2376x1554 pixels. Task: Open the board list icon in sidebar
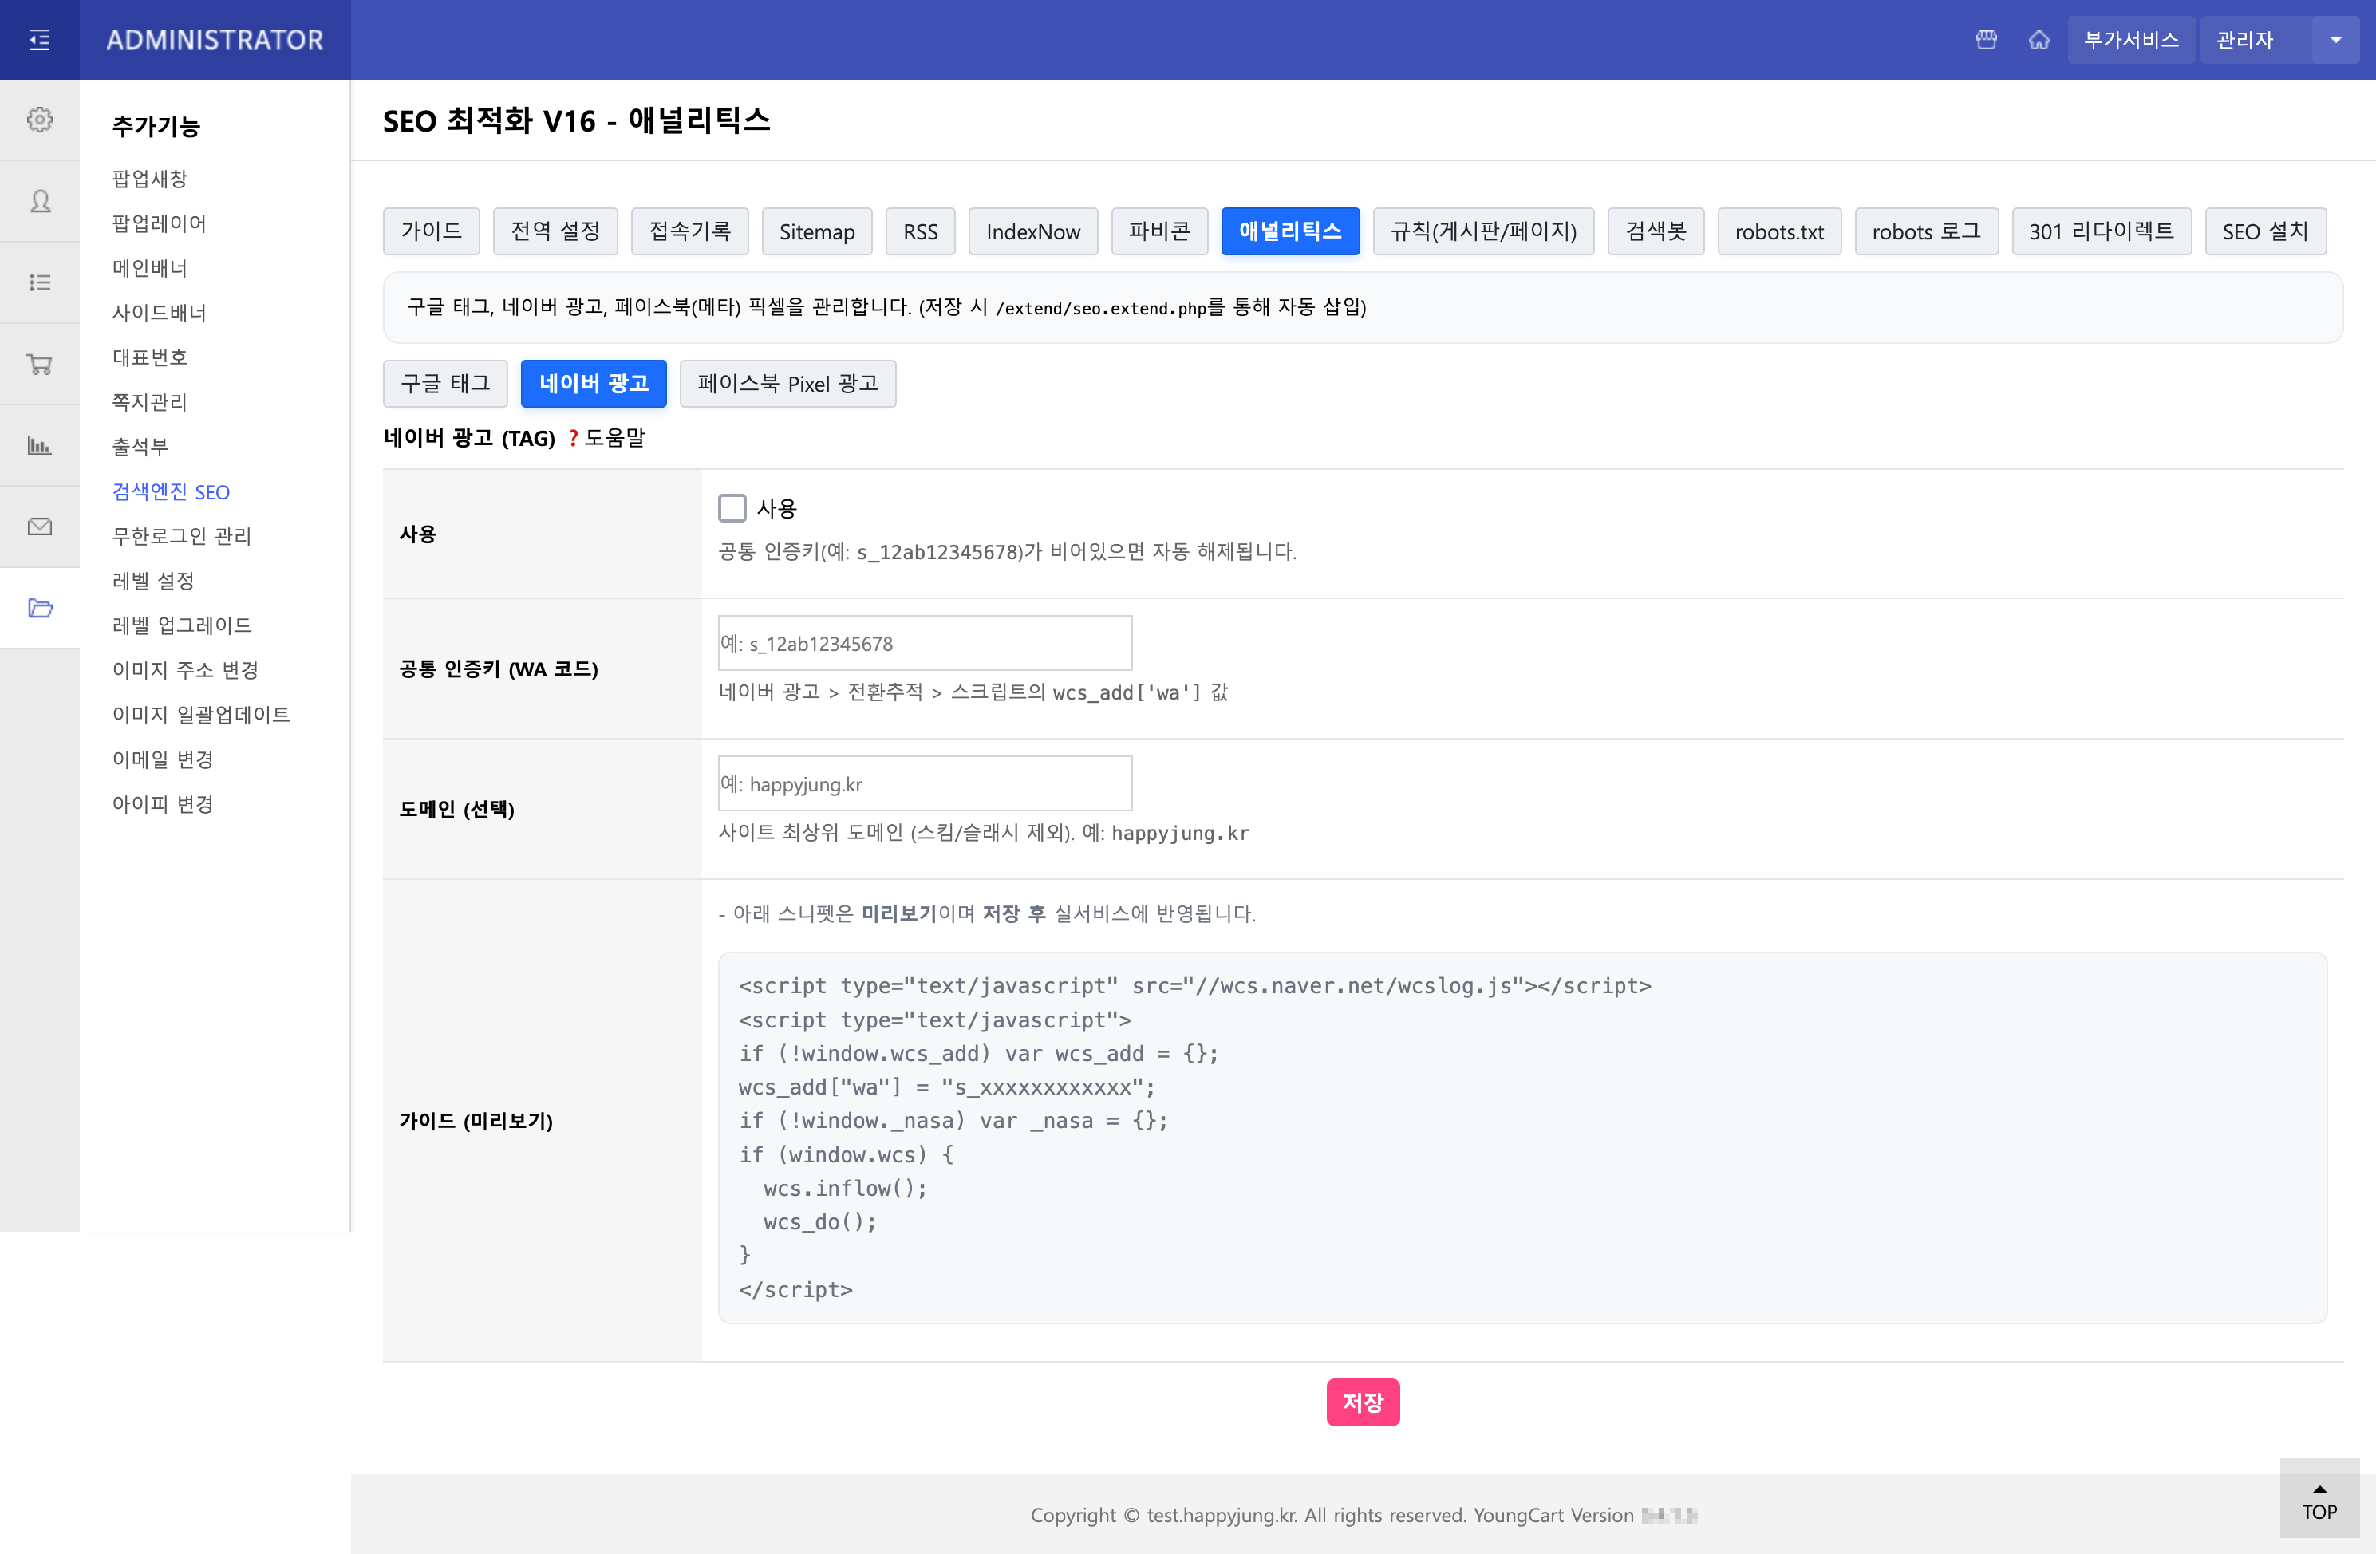tap(39, 282)
